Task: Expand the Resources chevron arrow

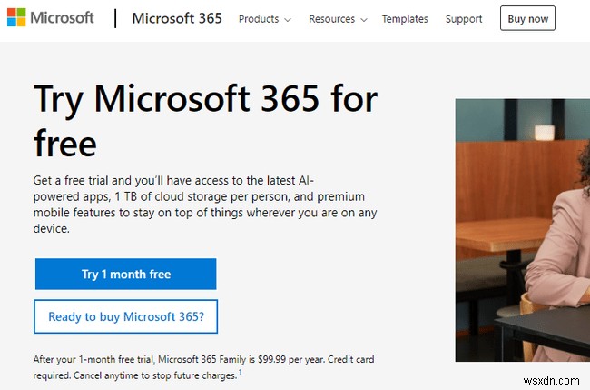Action: [x=363, y=19]
